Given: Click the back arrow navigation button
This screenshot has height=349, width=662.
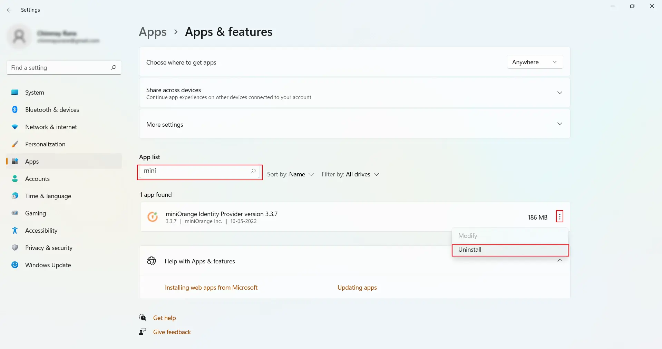Looking at the screenshot, I should (9, 10).
